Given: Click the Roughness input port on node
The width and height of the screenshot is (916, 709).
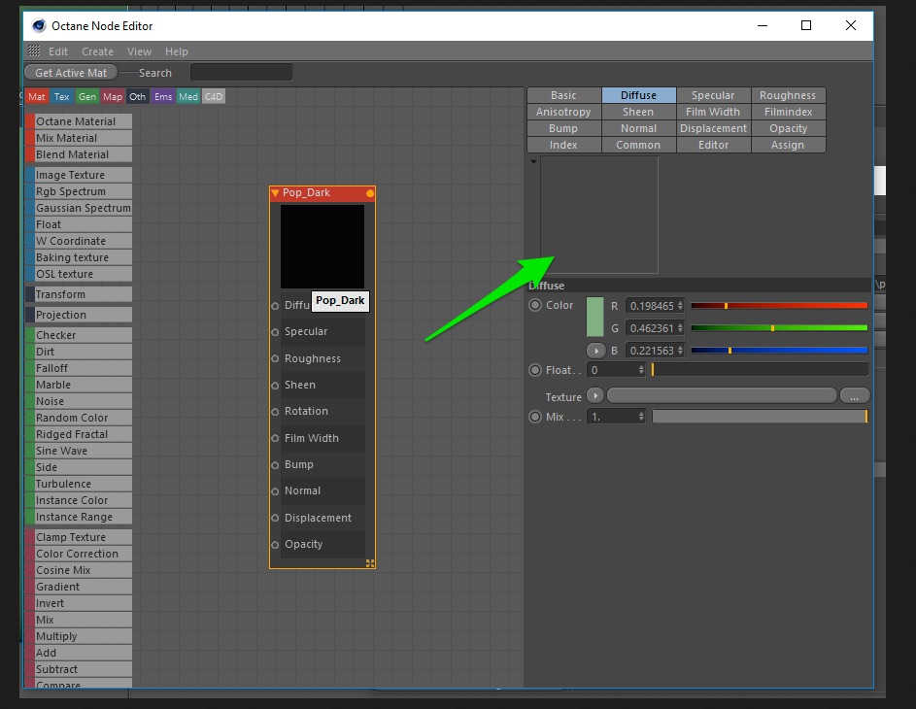Looking at the screenshot, I should (275, 358).
